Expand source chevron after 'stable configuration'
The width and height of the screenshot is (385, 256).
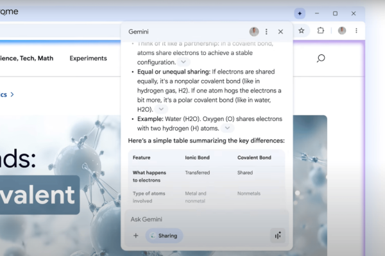(183, 62)
